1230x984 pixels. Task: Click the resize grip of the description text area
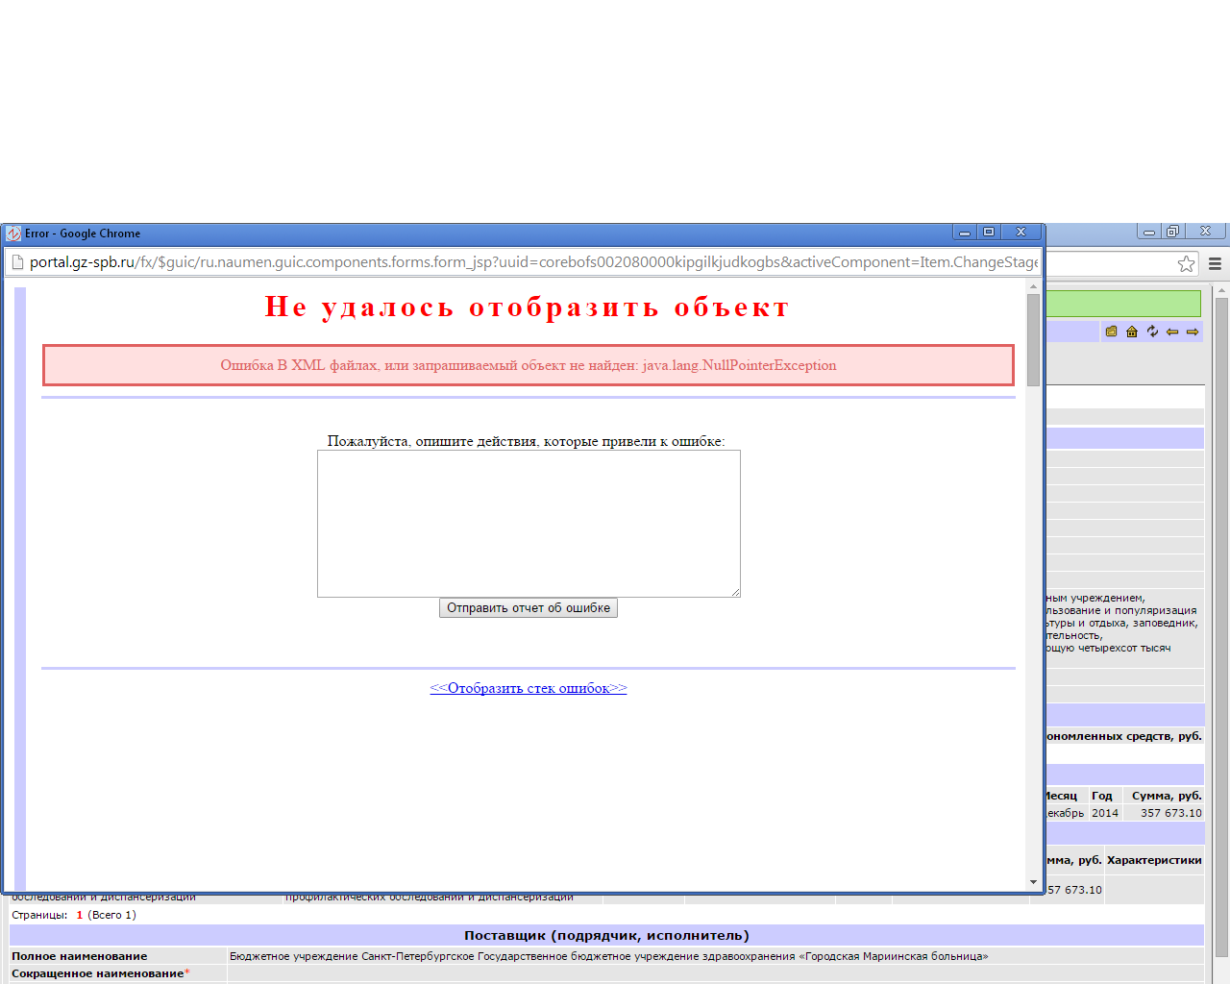click(735, 592)
